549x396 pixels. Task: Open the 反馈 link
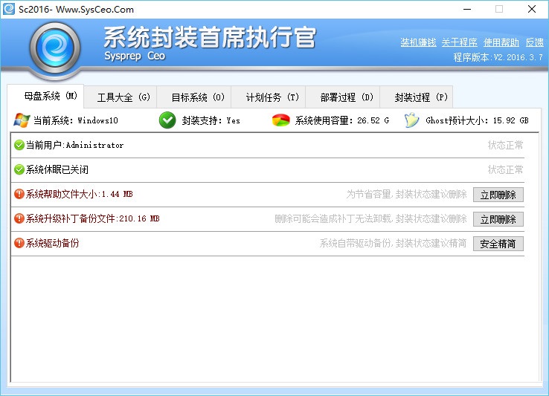pyautogui.click(x=535, y=42)
